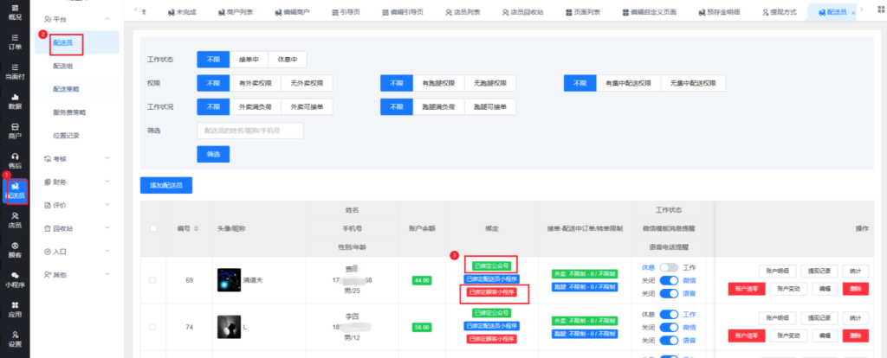Image resolution: width=887 pixels, height=358 pixels.
Task: Select the 售后 (After-sales) headset icon
Action: [x=15, y=160]
